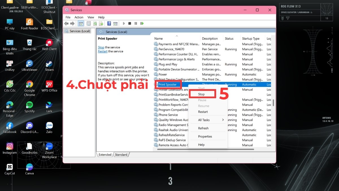Open the Properties toolbar icon
Viewport: 339px width, 191px height.
coord(89,23)
